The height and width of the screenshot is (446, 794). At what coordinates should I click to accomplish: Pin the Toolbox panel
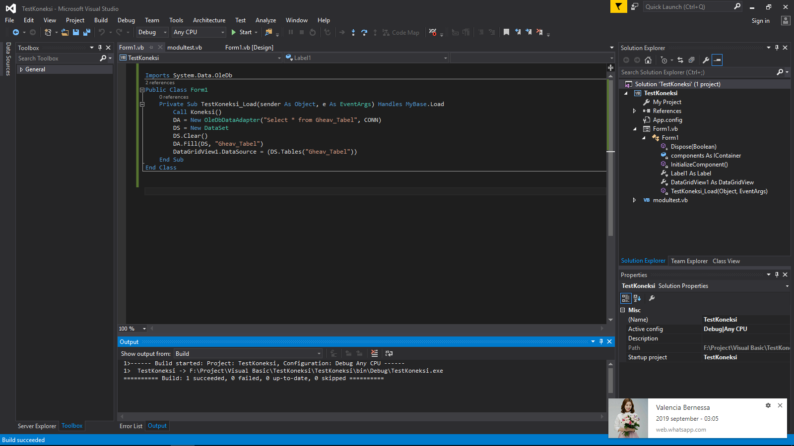point(99,48)
